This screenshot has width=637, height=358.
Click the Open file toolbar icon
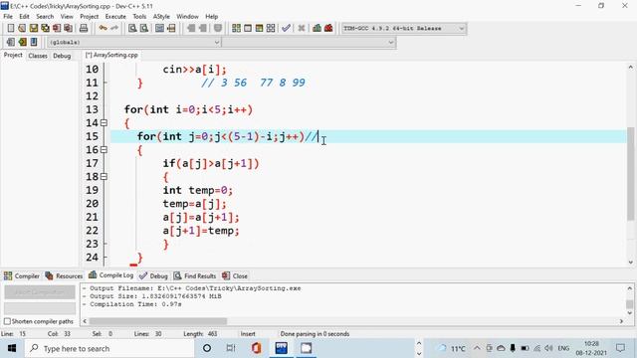click(22, 28)
